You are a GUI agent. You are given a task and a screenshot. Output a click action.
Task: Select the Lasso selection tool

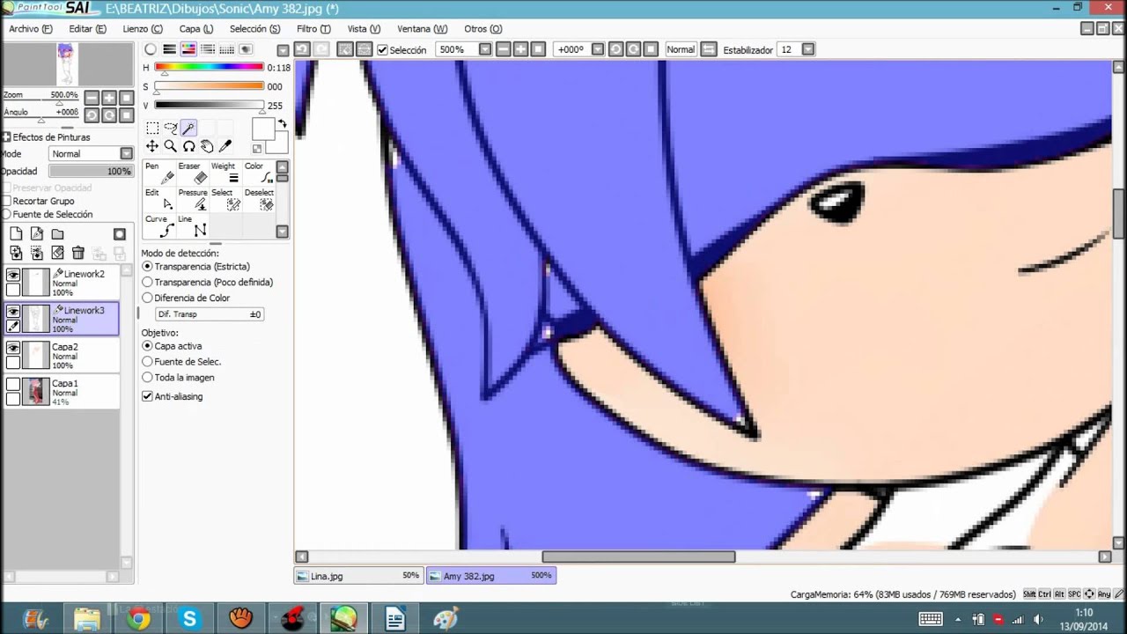[171, 129]
